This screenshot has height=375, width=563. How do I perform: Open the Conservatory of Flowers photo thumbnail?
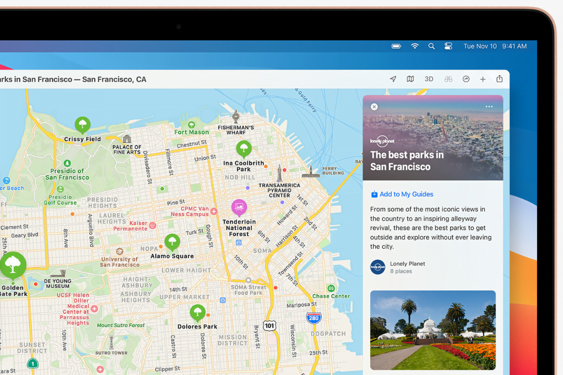(x=433, y=330)
